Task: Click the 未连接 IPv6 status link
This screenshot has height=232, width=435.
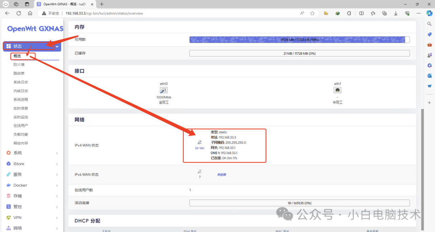Action: click(222, 174)
